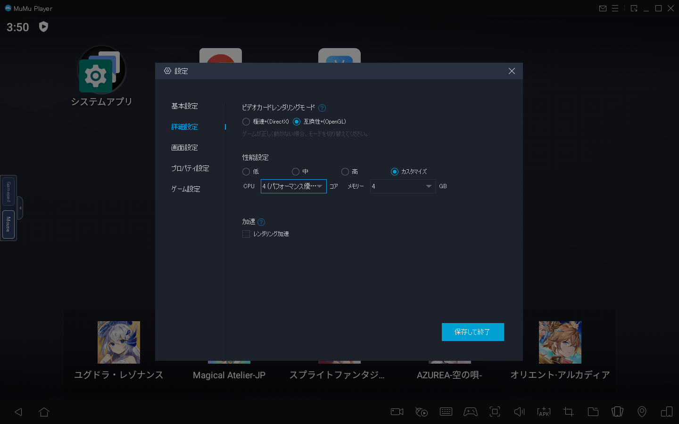Open the hamburger menu in title bar
The width and height of the screenshot is (679, 424).
[615, 8]
